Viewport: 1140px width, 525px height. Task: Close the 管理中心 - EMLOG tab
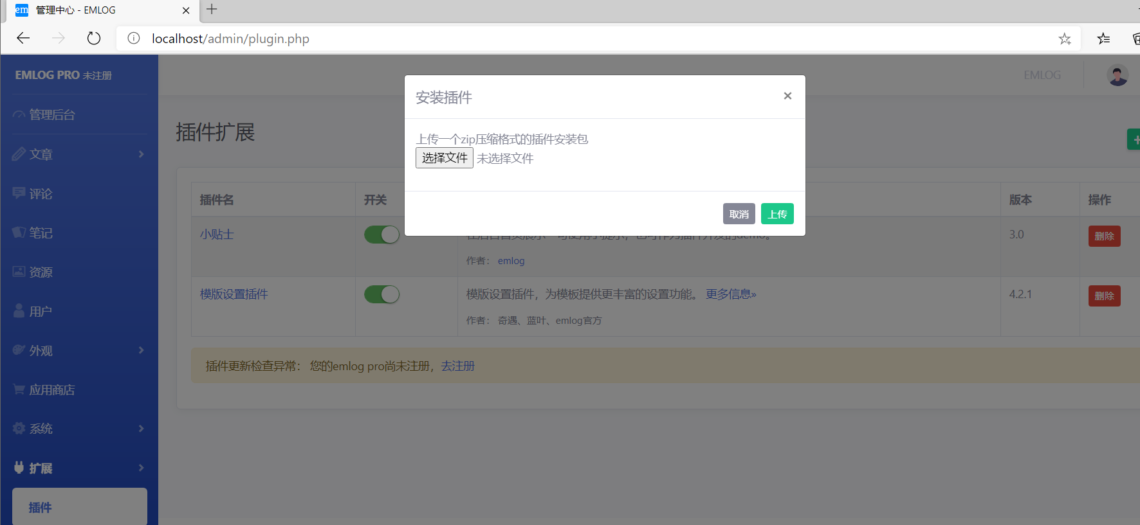[186, 10]
